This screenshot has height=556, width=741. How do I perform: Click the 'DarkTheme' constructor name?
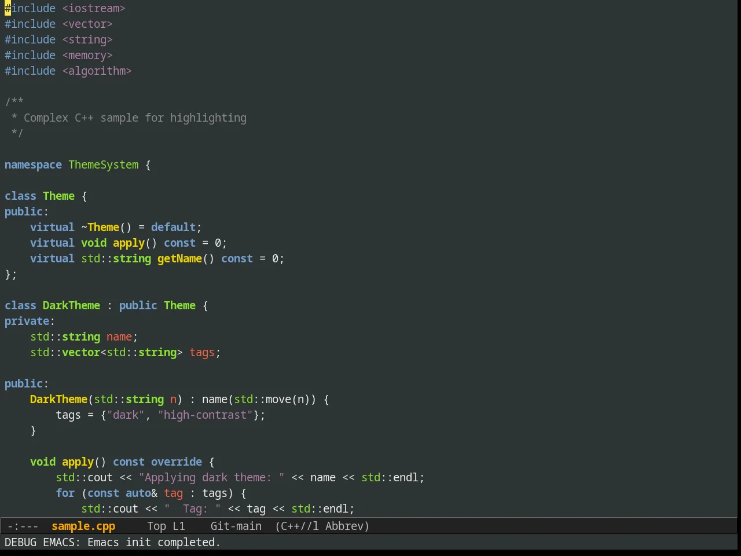pyautogui.click(x=58, y=399)
